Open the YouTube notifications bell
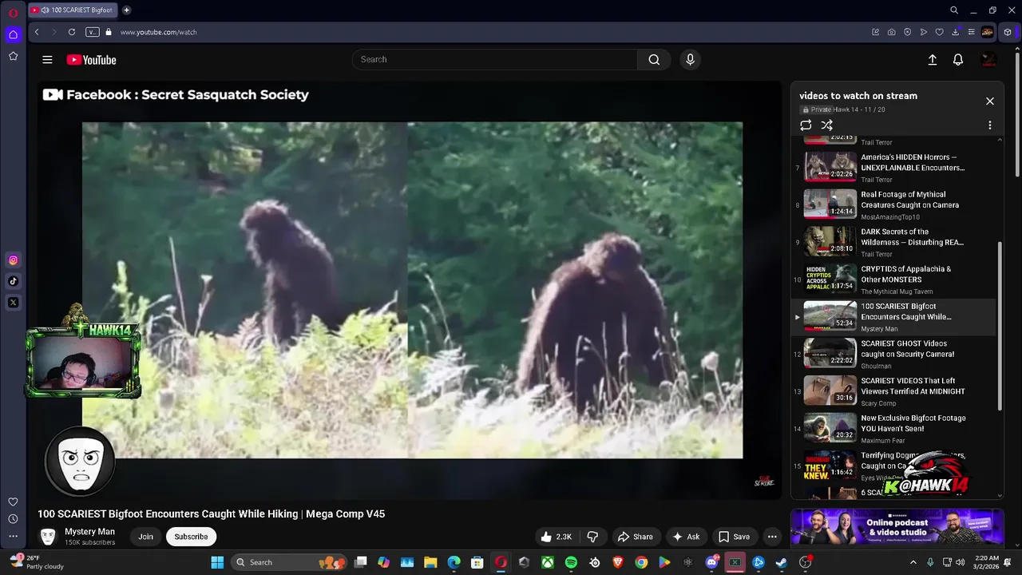Viewport: 1022px width, 575px height. click(958, 60)
